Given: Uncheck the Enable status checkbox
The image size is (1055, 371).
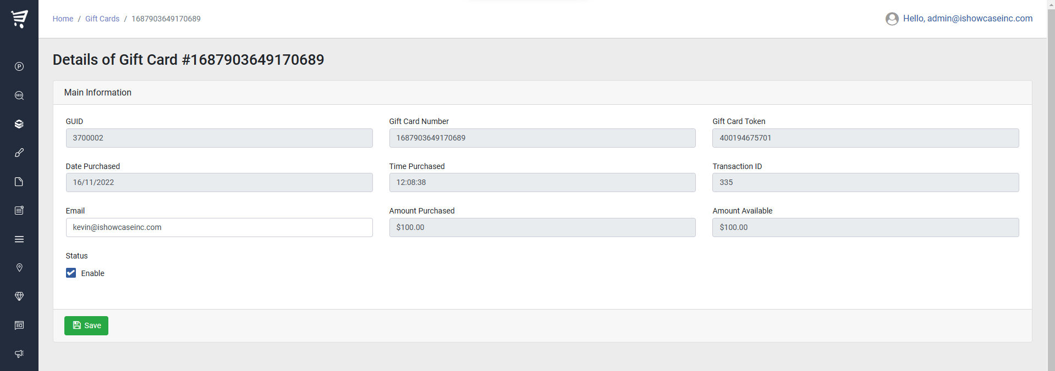Looking at the screenshot, I should point(71,273).
